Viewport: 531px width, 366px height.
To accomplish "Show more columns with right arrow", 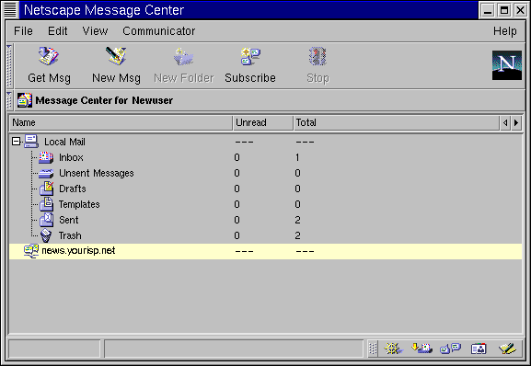I will [516, 123].
